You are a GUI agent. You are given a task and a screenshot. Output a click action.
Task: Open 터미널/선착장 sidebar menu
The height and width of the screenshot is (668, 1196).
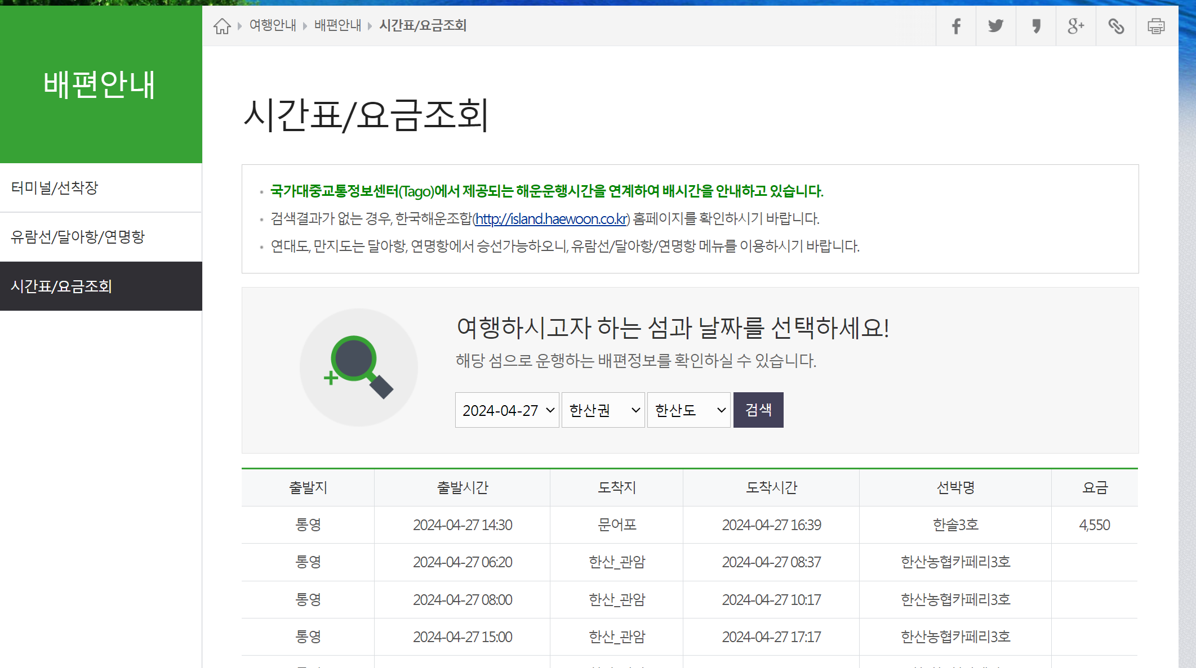(x=55, y=188)
